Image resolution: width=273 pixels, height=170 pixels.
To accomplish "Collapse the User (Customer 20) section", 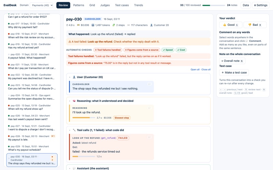I will pyautogui.click(x=70, y=77).
